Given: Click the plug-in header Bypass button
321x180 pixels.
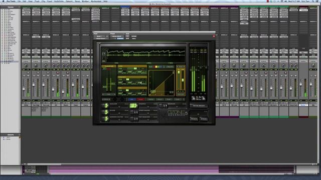Looking at the screenshot, I should coord(134,36).
